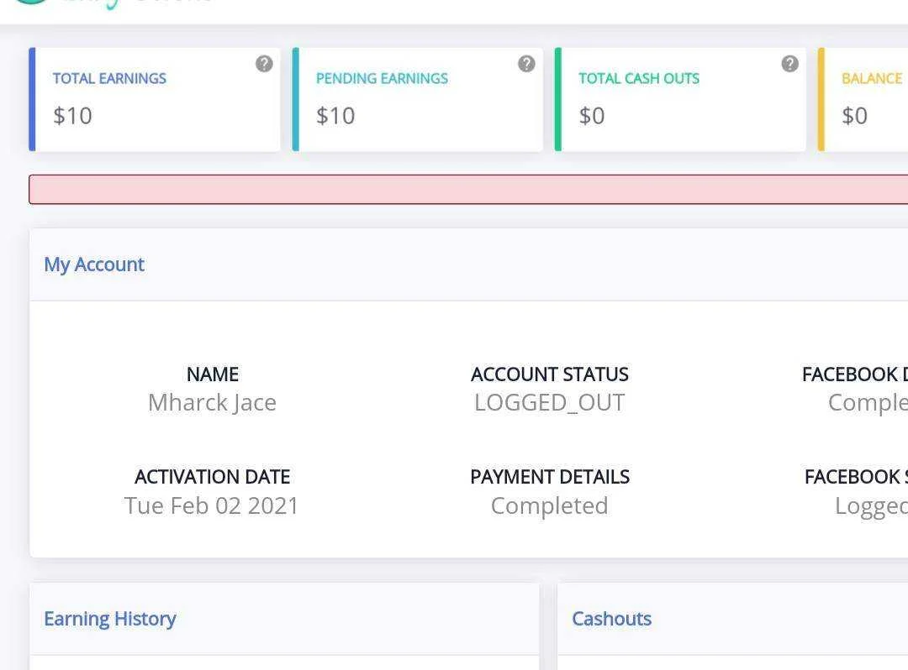Click the NAME field label
The width and height of the screenshot is (908, 670).
pyautogui.click(x=213, y=374)
